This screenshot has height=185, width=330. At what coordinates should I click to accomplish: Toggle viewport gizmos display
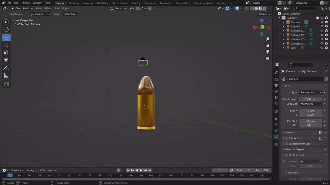(x=227, y=8)
